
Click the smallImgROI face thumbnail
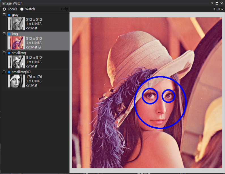click(16, 81)
